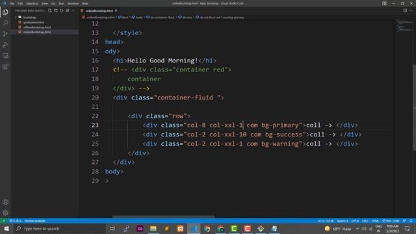Open the Source Control view

click(x=5, y=34)
